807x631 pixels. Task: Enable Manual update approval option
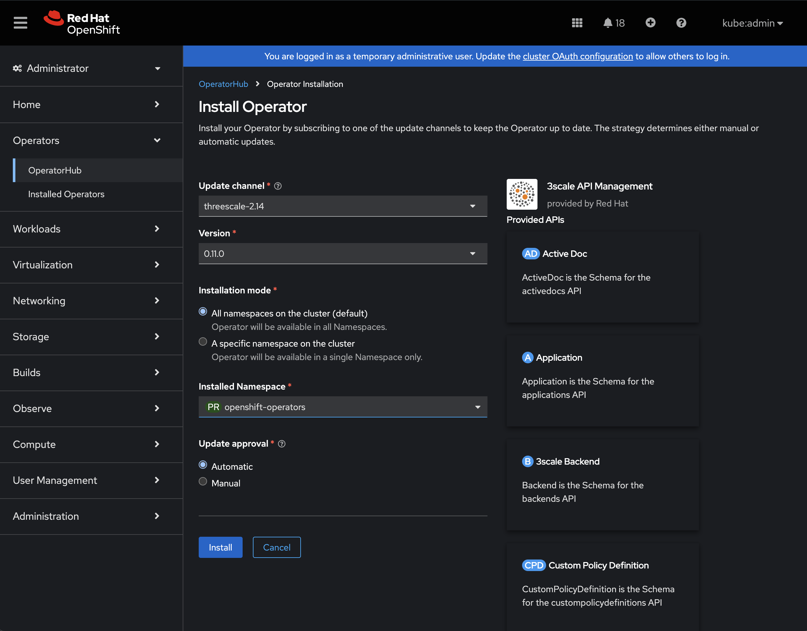tap(203, 483)
